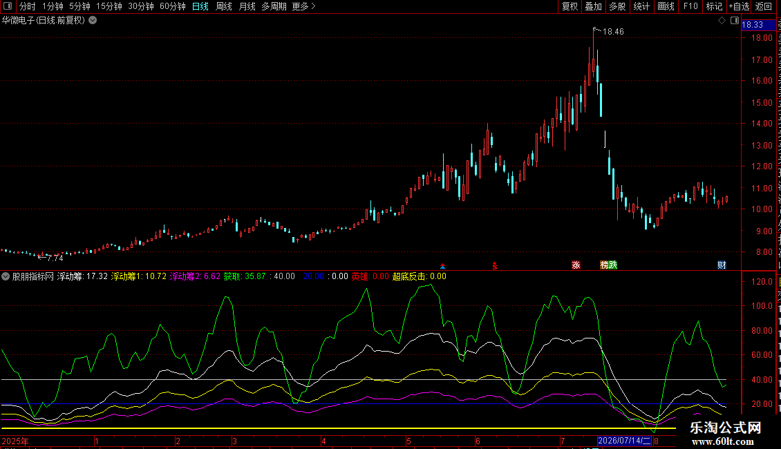Open the 统计 statistics tool
The image size is (781, 449).
641,6
